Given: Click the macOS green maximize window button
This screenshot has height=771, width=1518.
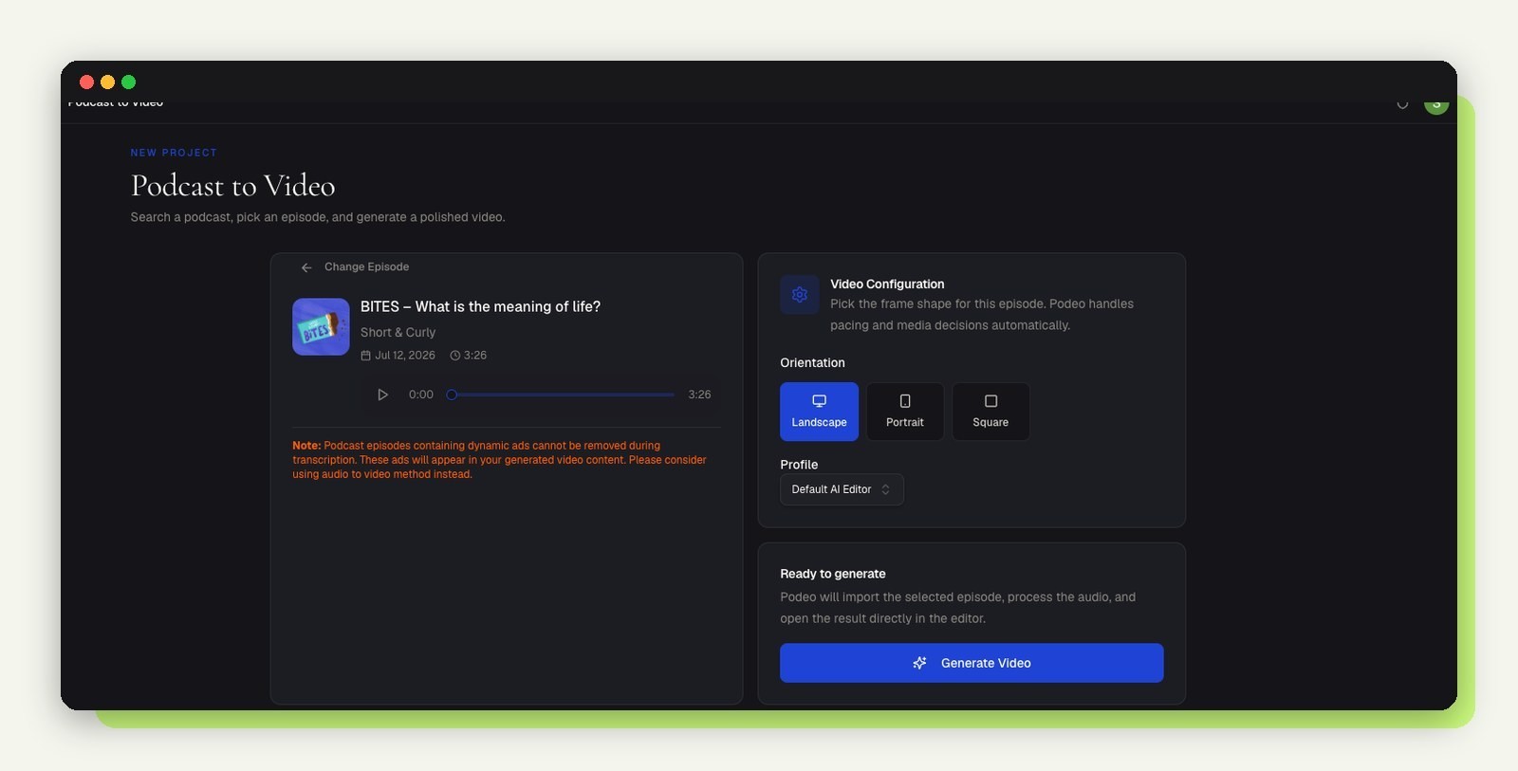Looking at the screenshot, I should pos(129,83).
